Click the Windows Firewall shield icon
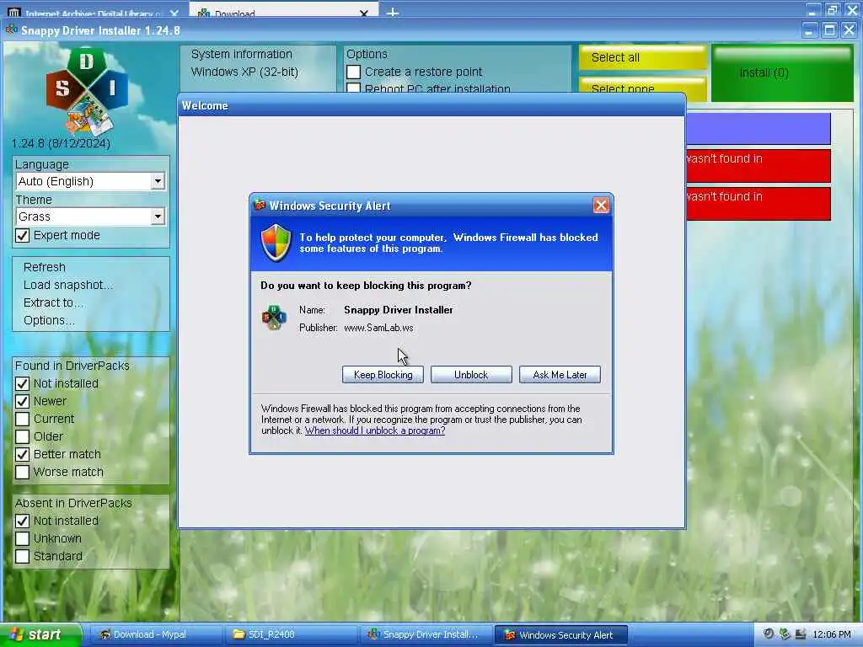 276,243
